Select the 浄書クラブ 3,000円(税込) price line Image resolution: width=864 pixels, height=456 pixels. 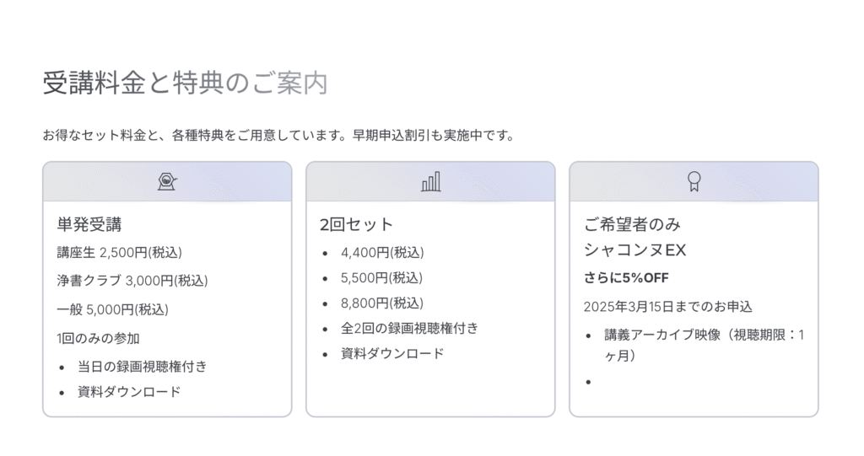tap(132, 281)
